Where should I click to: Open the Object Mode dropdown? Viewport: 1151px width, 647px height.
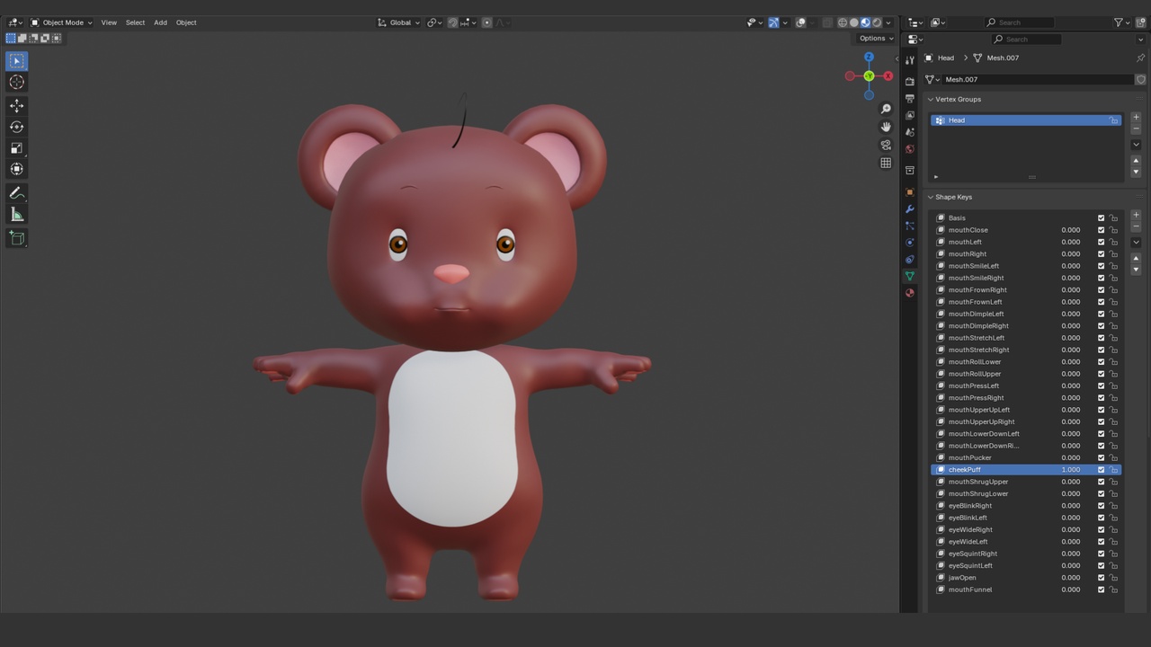coord(62,22)
